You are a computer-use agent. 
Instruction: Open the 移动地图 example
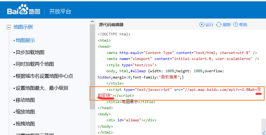click(25, 100)
